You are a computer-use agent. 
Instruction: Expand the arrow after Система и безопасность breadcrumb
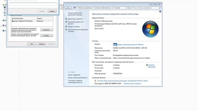tap(113, 8)
